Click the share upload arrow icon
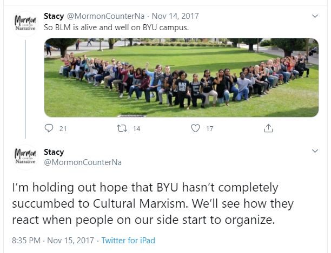 click(x=268, y=128)
